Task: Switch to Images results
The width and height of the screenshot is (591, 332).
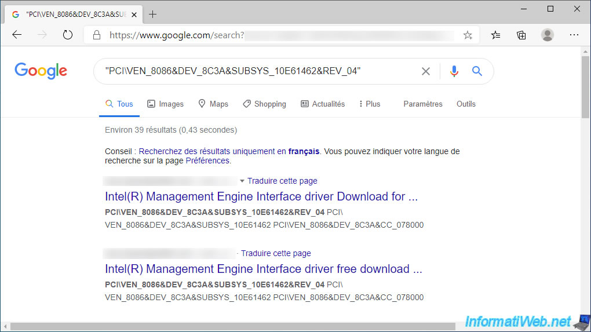Action: [x=166, y=104]
